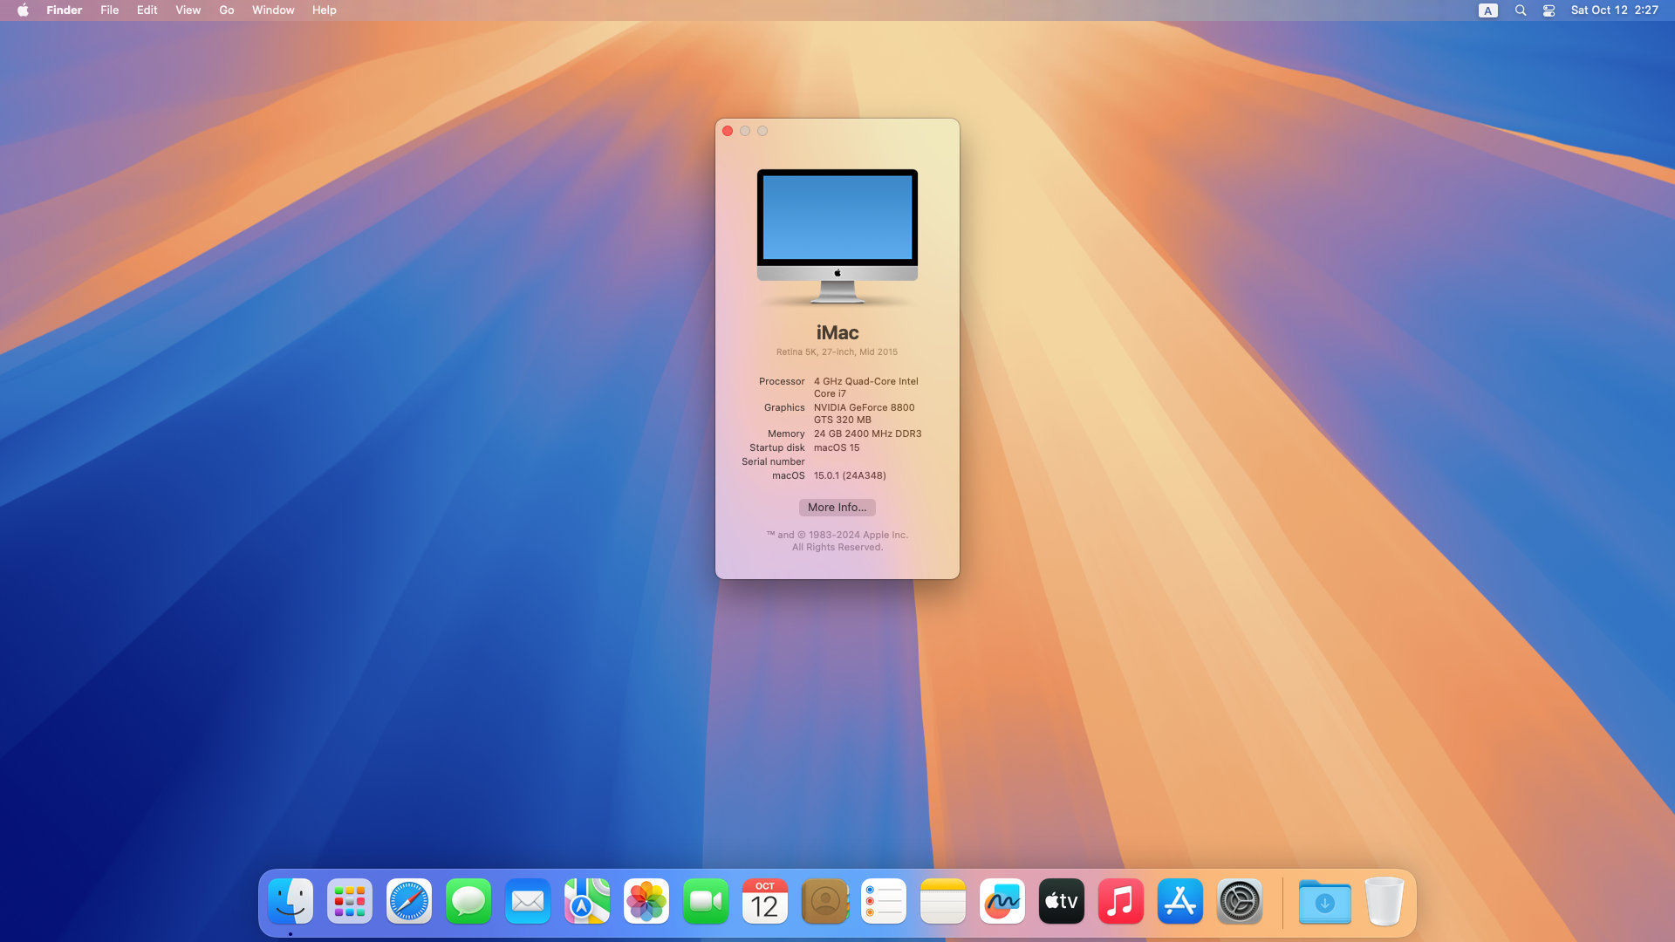Click the Apple Inc. copyright notice
This screenshot has height=942, width=1675.
coord(837,541)
